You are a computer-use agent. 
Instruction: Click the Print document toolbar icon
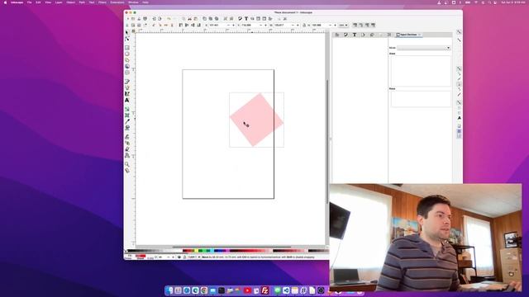pyautogui.click(x=145, y=19)
